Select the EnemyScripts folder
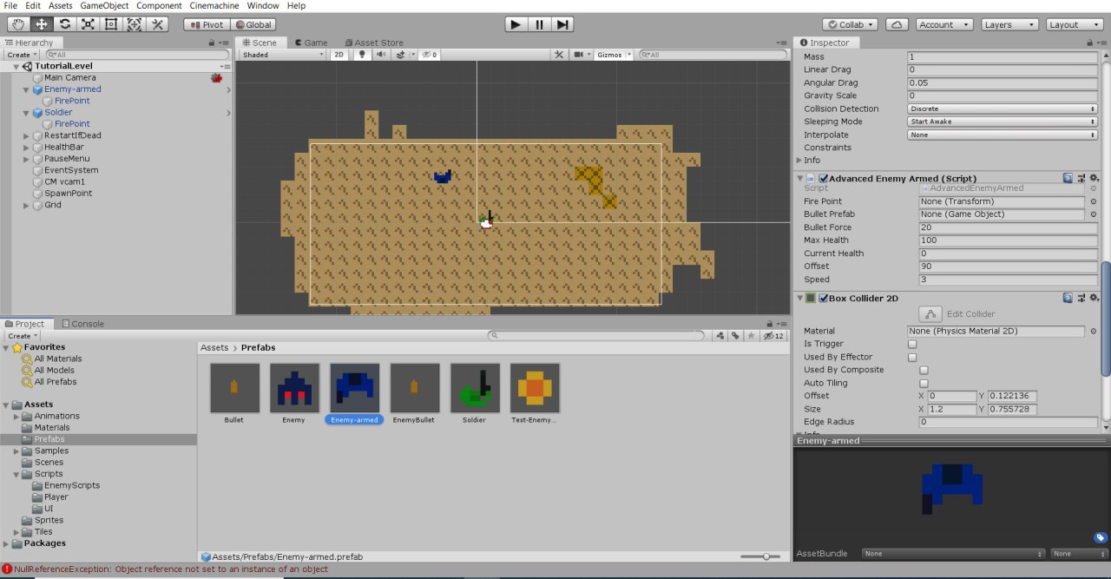Screen dimensions: 1111x579 click(x=72, y=485)
